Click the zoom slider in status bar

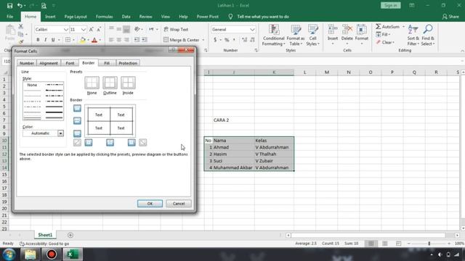429,244
